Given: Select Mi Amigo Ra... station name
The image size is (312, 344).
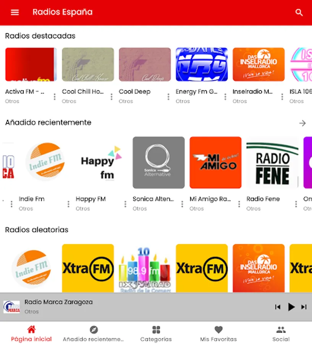Looking at the screenshot, I should (210, 199).
